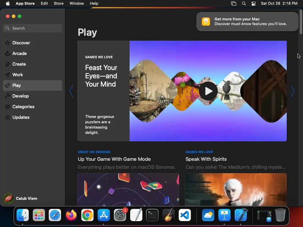Open the Arcade section in sidebar
Screen dimensions: 303x227
[33, 53]
